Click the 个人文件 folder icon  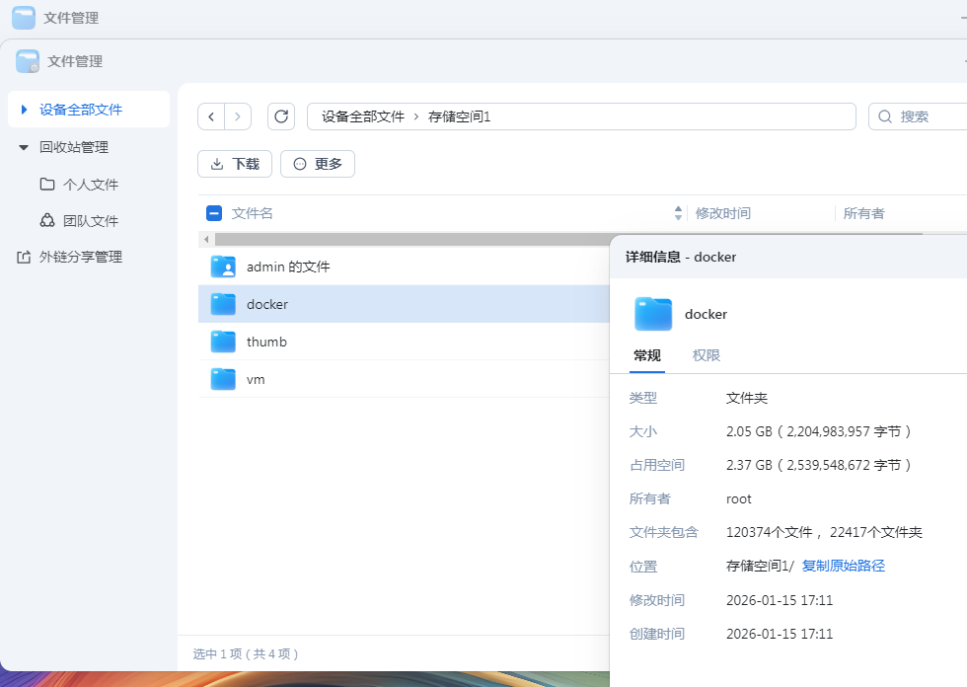pos(47,184)
